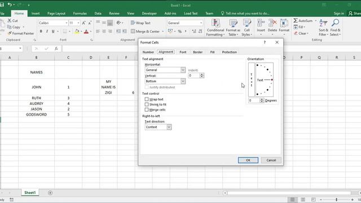Click the Cut scissors icon
The width and height of the screenshot is (361, 203).
click(10, 21)
